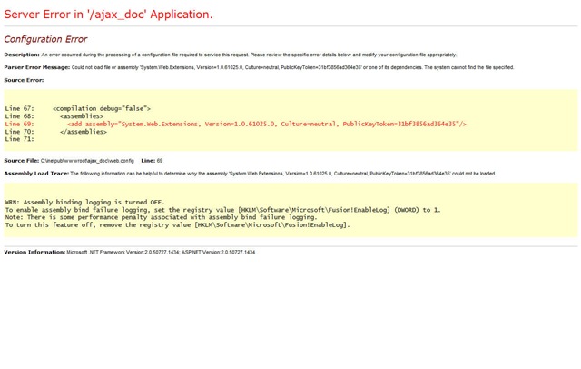Click the red Line 69 add assembly code
The height and width of the screenshot is (369, 581).
(x=267, y=124)
